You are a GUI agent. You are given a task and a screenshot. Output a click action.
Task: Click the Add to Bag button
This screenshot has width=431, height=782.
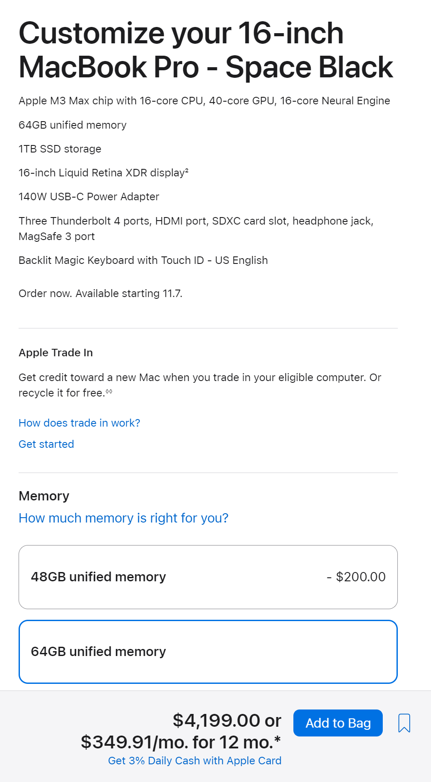(338, 723)
